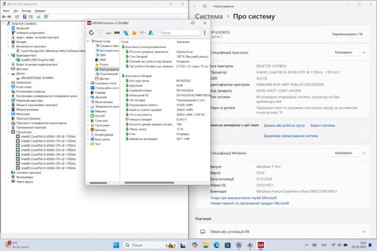Go back using Device Manager's back arrow
This screenshot has height=251, width=377.
(x=4, y=17)
